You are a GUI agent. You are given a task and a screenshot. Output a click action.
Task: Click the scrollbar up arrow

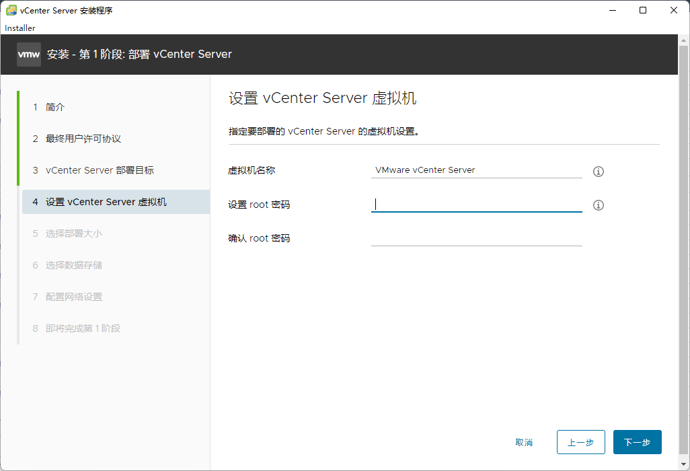(x=683, y=40)
